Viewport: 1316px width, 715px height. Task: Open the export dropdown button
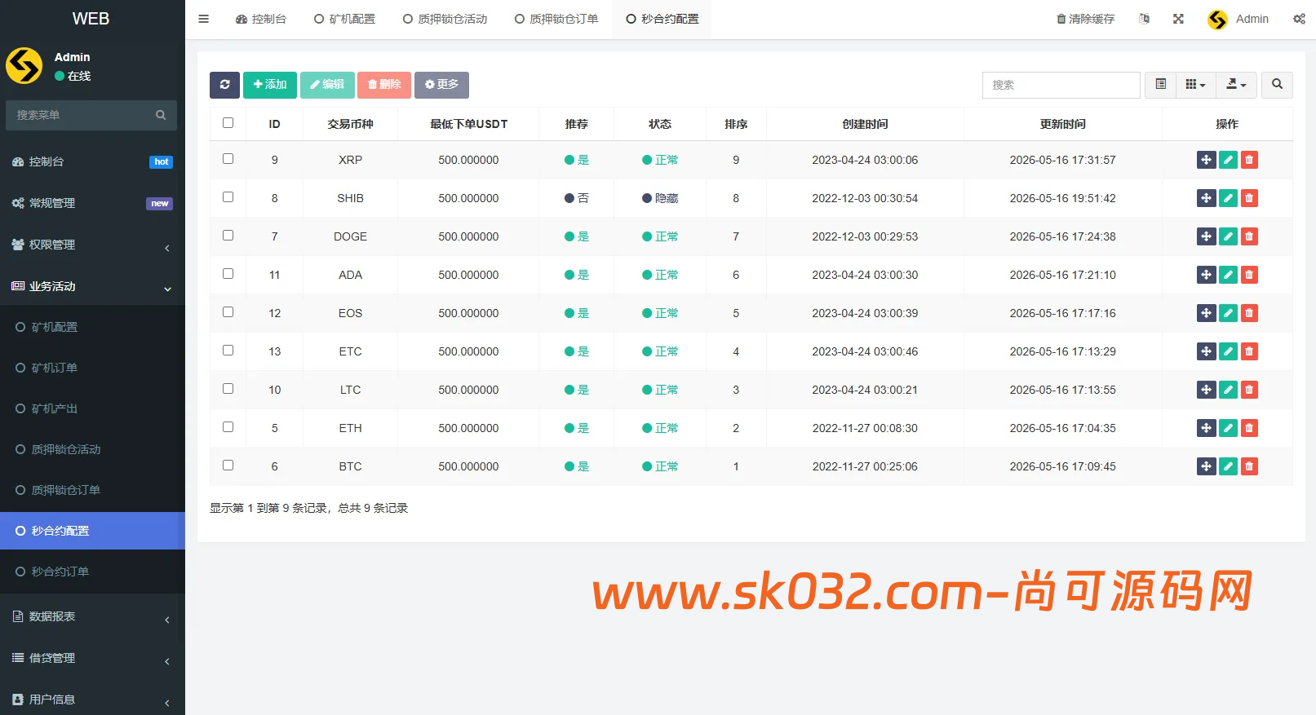coord(1236,85)
